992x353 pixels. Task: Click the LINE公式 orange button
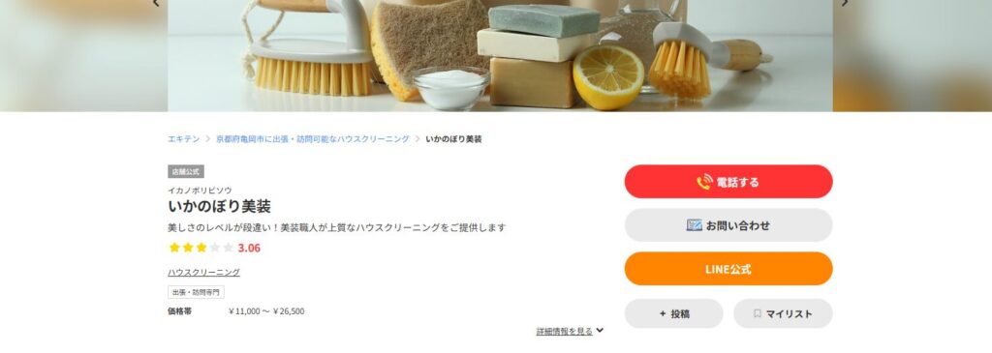pos(728,269)
